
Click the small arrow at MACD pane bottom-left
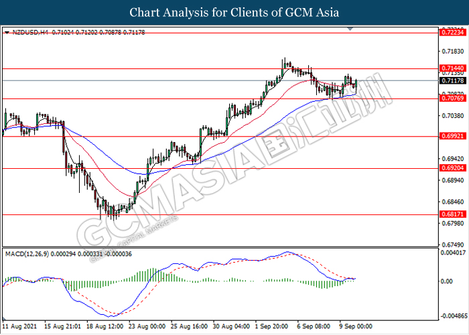pyautogui.click(x=4, y=318)
